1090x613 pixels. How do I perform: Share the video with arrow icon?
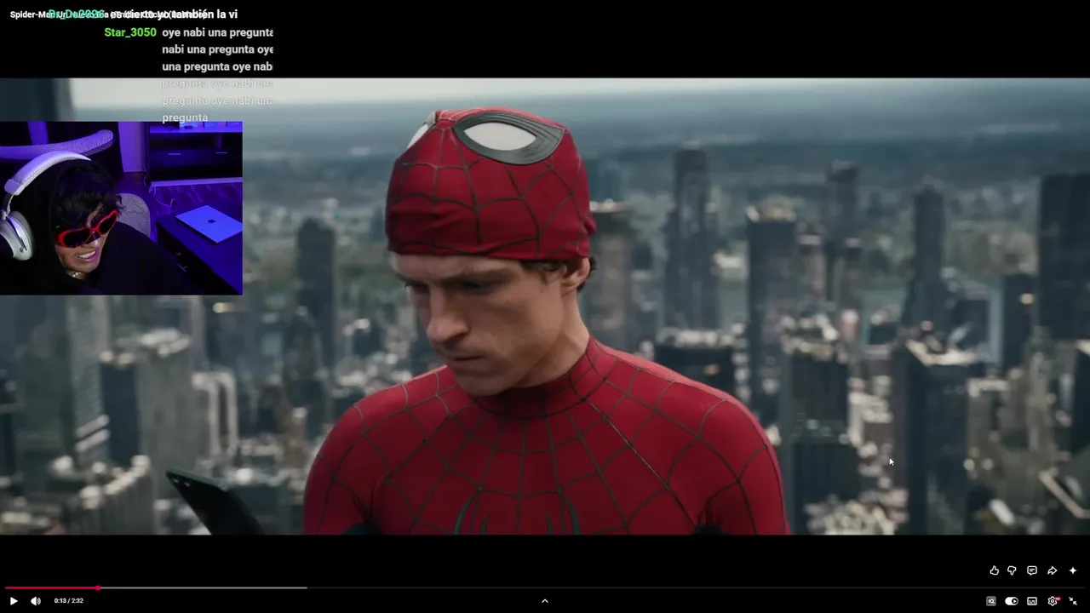(1052, 570)
